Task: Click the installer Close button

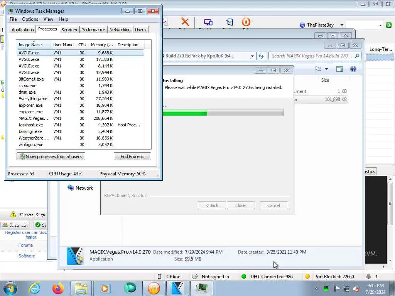Action: point(241,205)
